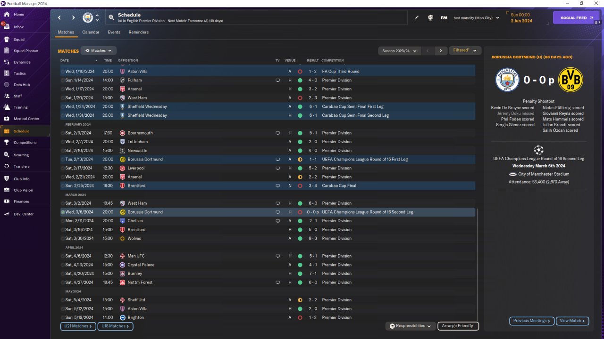Open the Filtered dropdown

click(465, 50)
